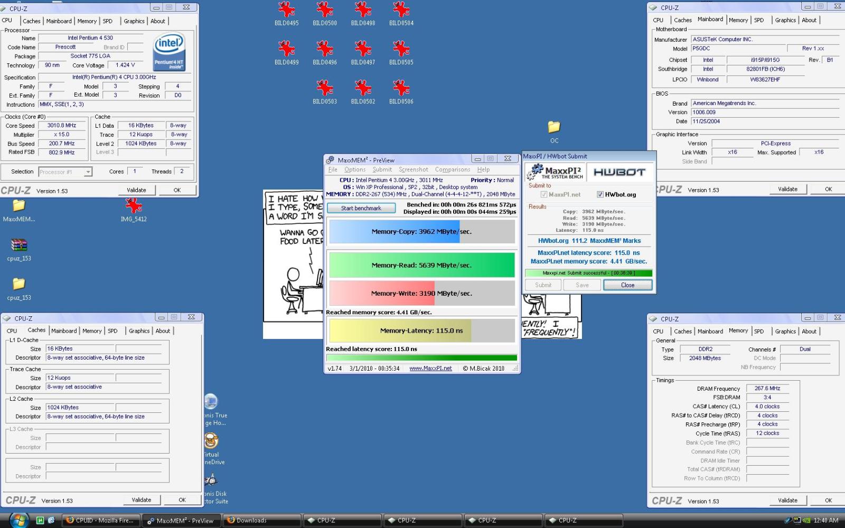Click the Memory-Read result bar
The image size is (845, 528).
[421, 265]
